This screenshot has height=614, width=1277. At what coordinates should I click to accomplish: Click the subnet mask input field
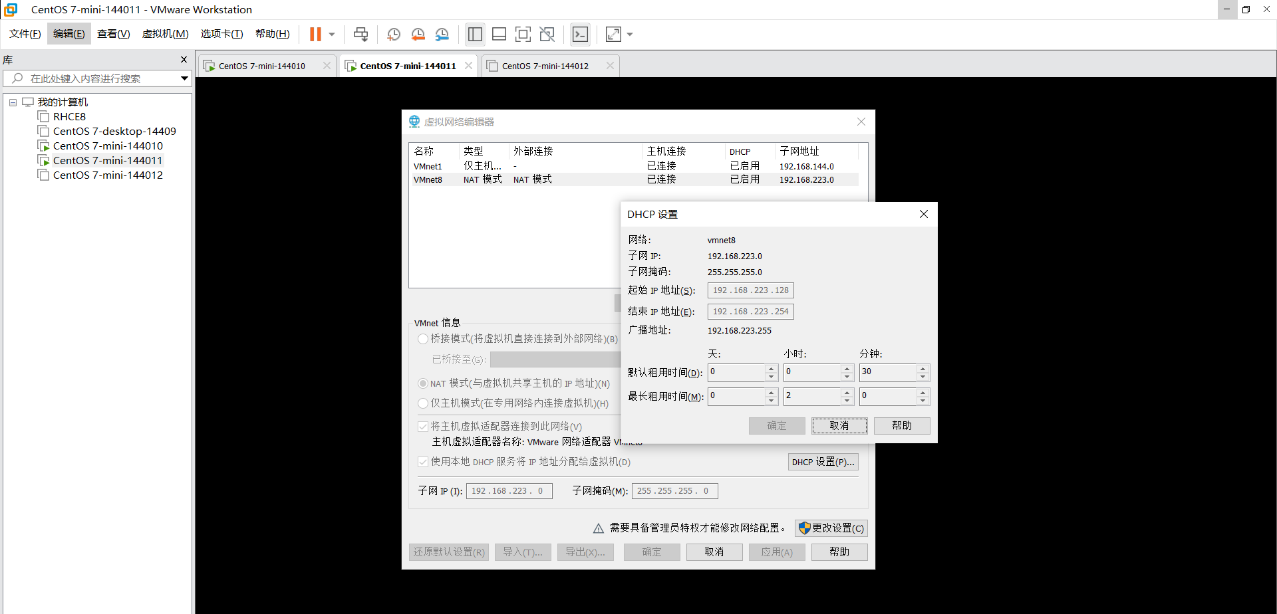[x=674, y=491]
